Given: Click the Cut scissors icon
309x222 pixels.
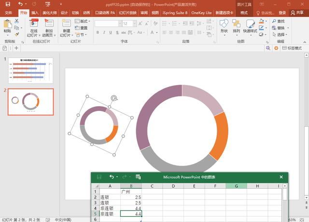Looking at the screenshot, I should click(17, 21).
